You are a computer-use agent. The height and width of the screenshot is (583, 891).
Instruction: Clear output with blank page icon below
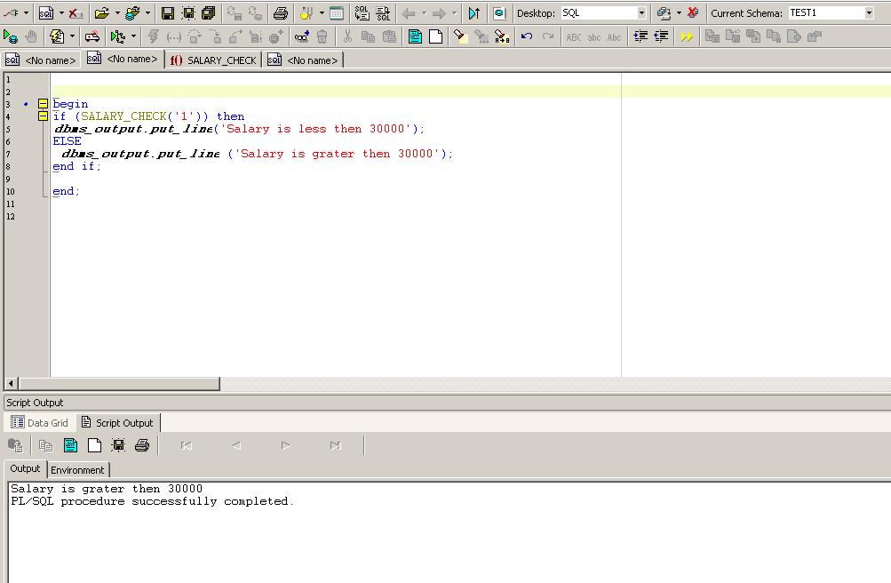coord(94,445)
